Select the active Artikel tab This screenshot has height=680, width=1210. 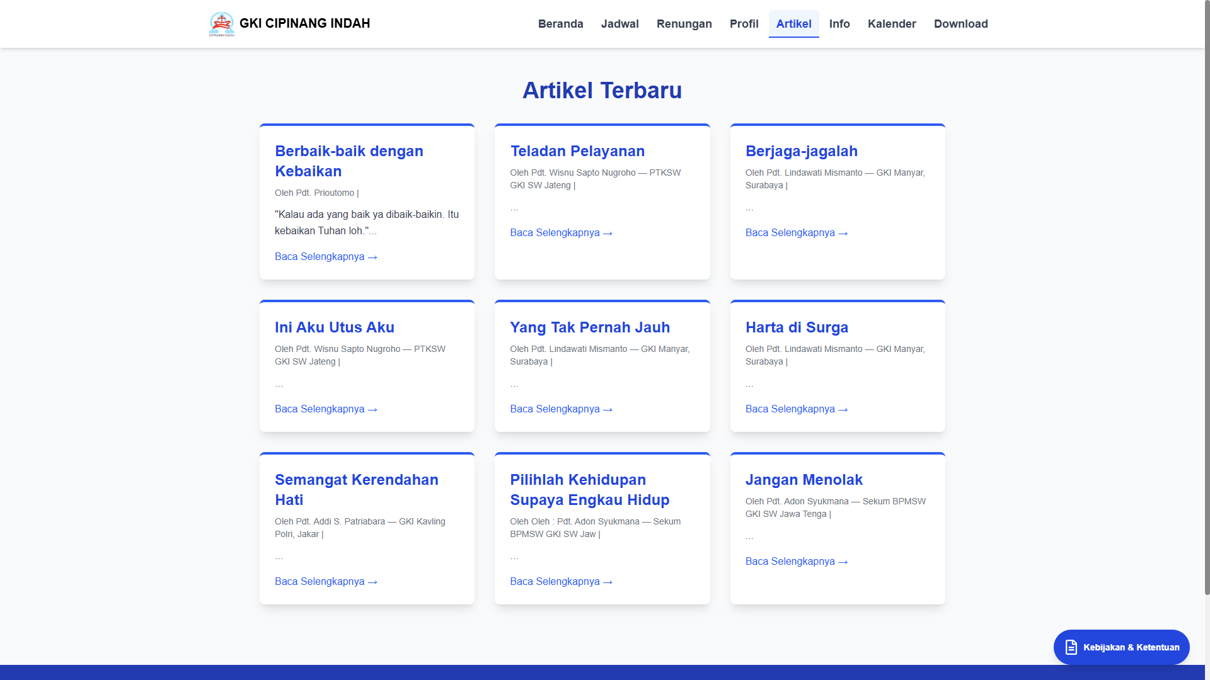point(793,24)
